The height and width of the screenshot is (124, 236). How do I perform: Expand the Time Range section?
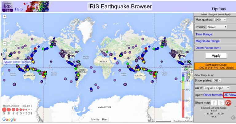pyautogui.click(x=204, y=34)
